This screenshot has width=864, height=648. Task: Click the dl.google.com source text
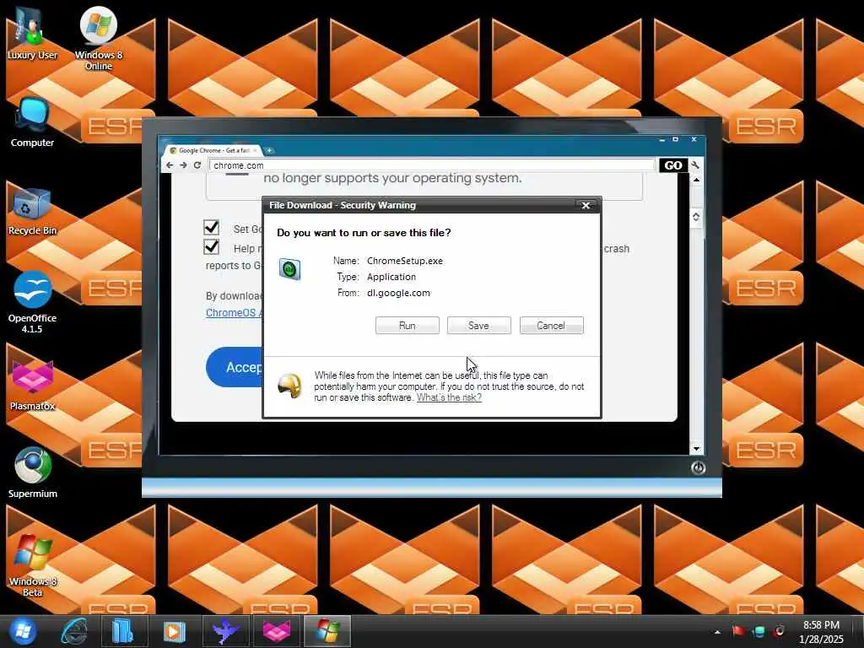point(398,293)
